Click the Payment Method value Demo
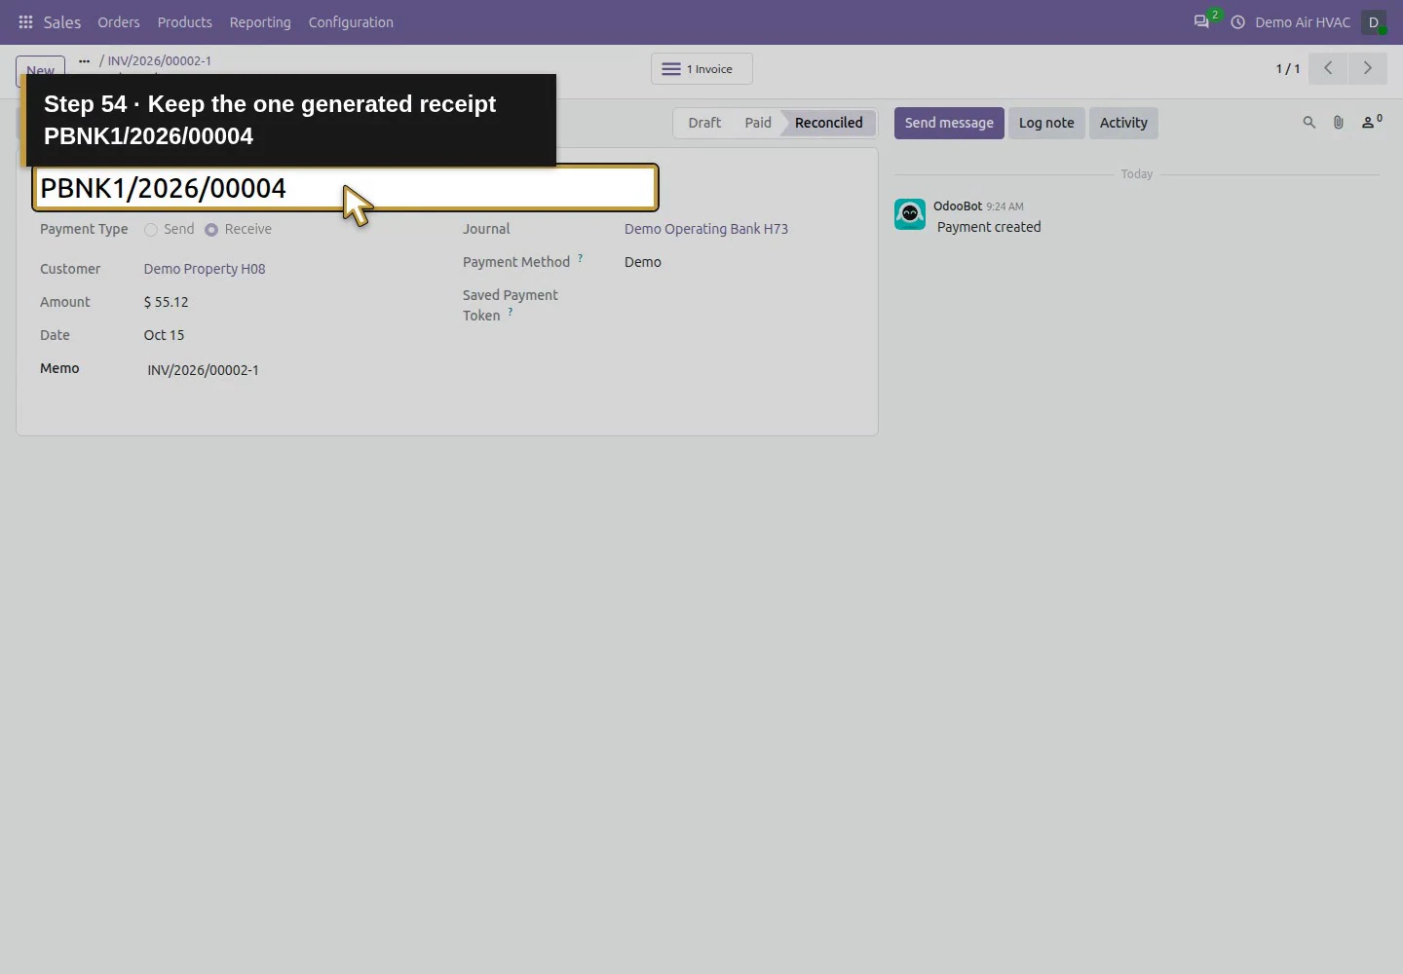 point(643,262)
